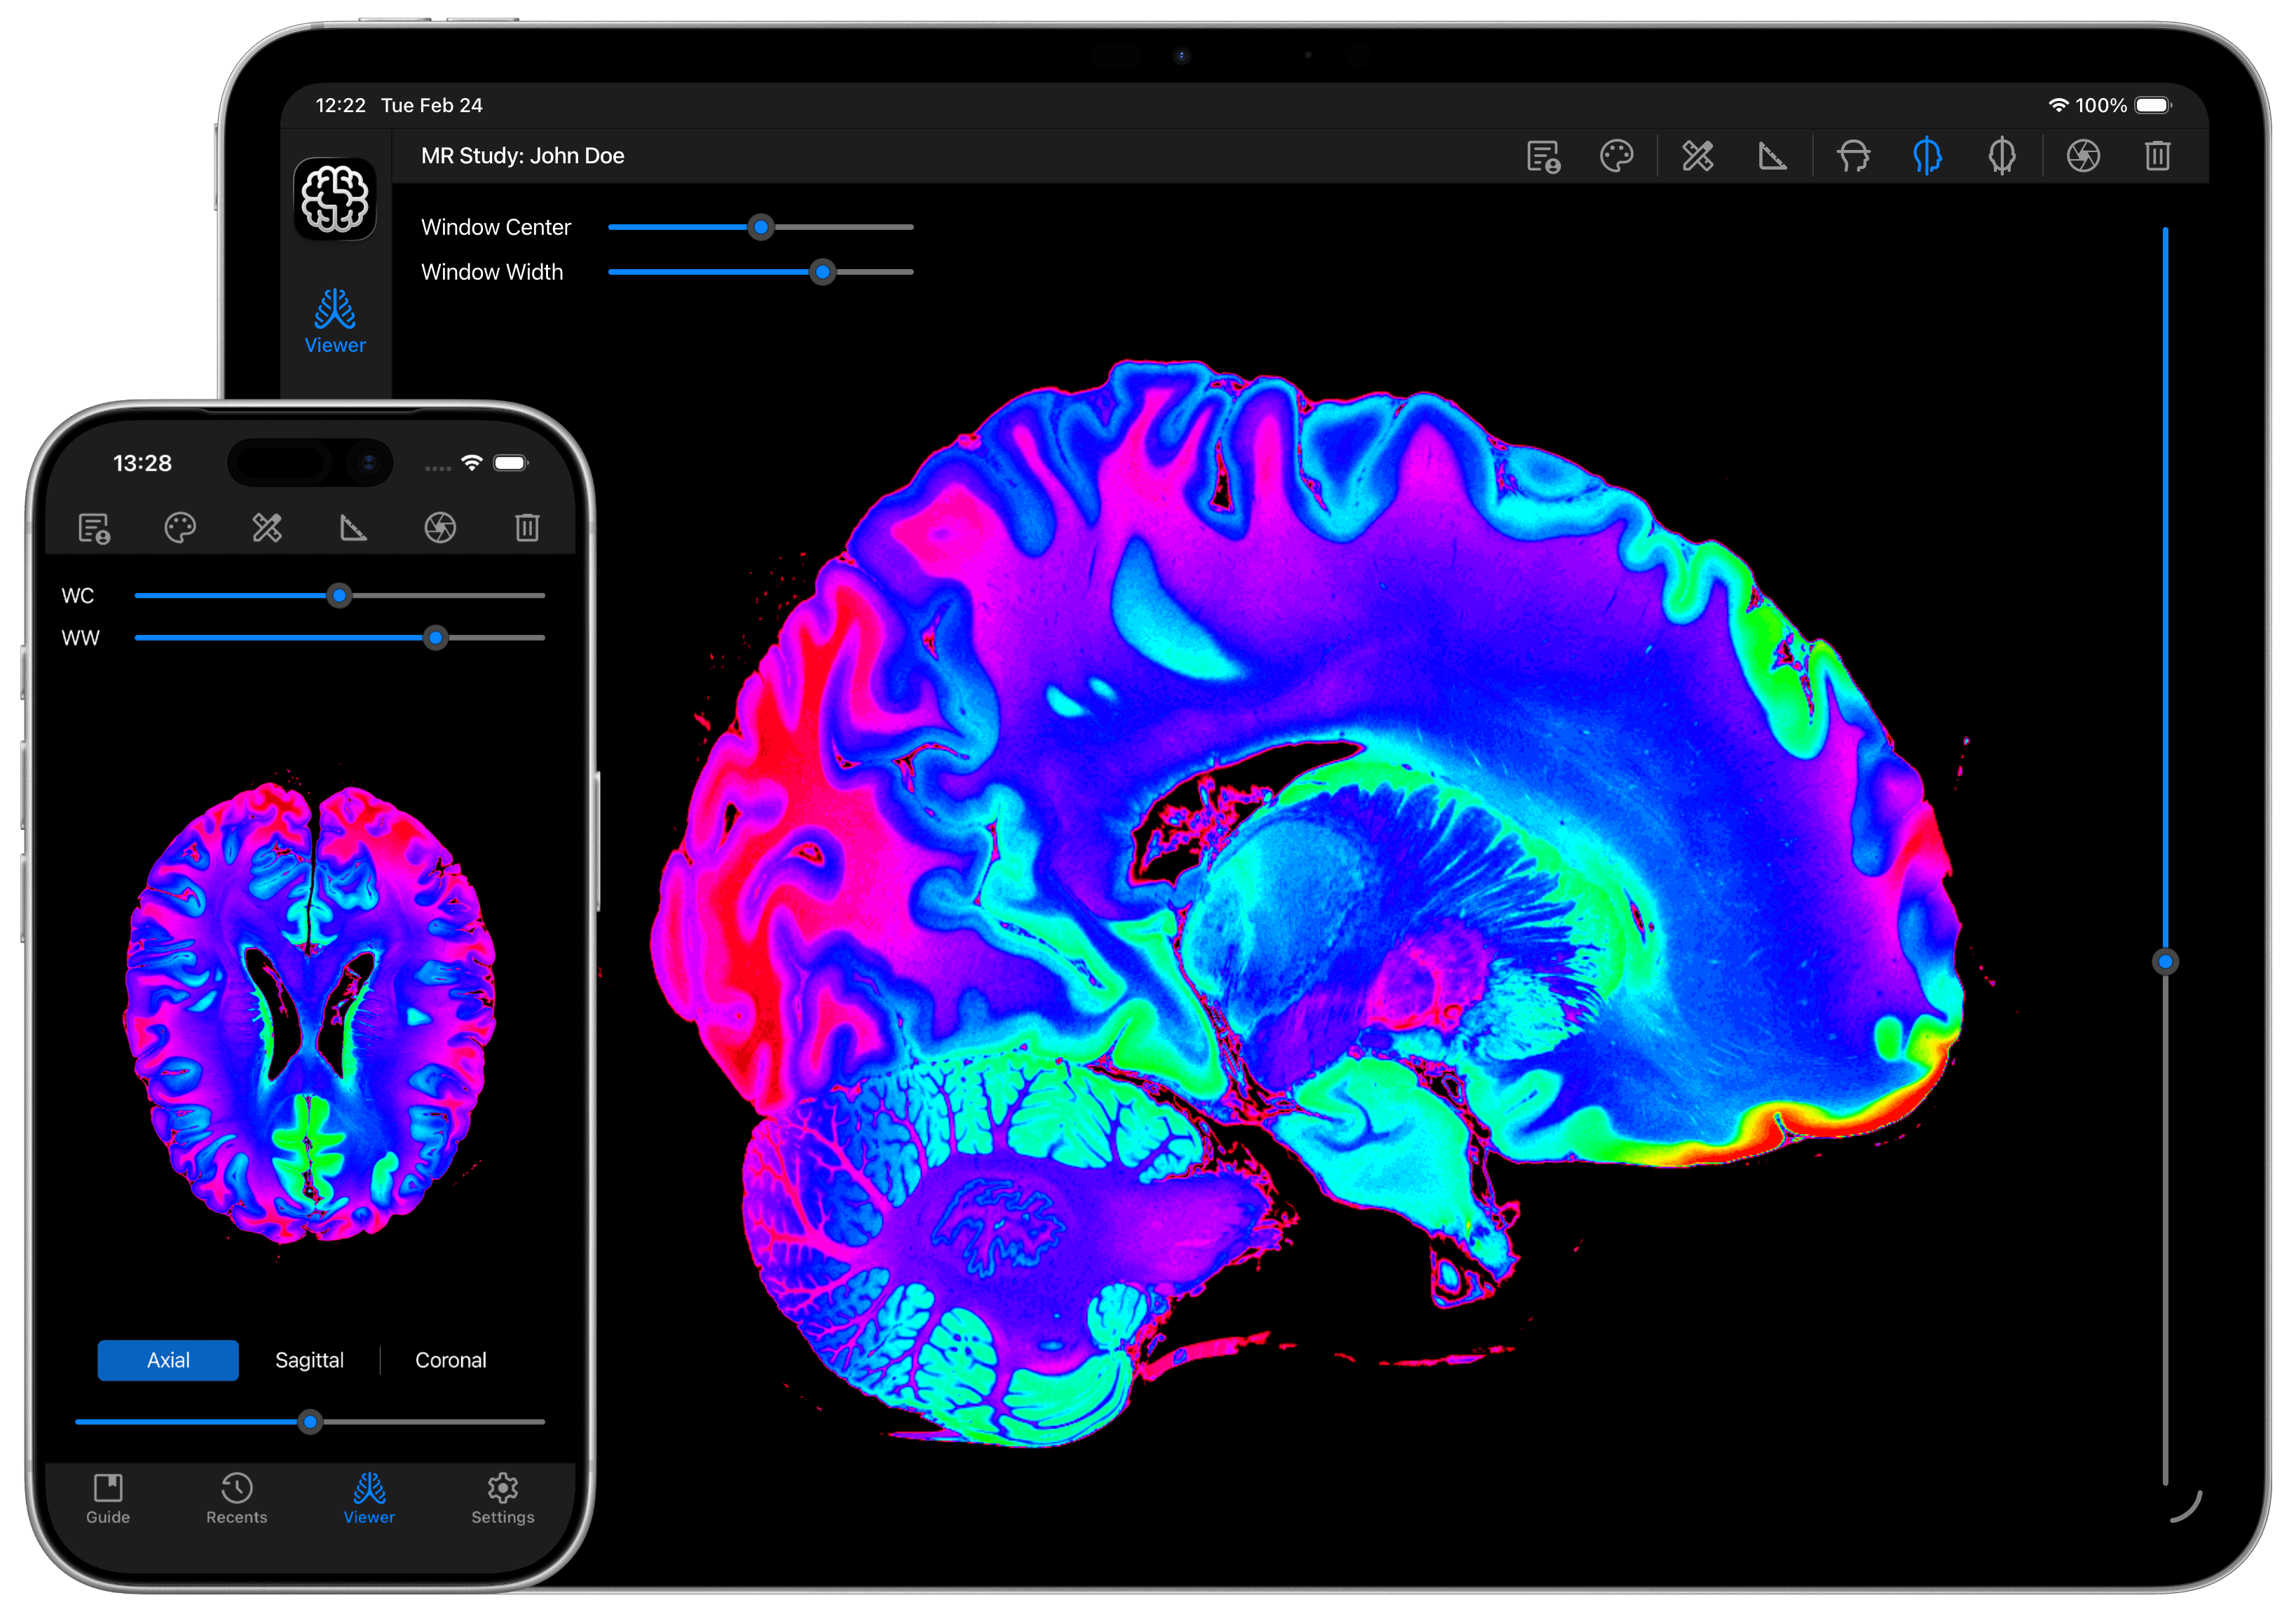Open the palette icon on the iPhone toolbar
Viewport: 2296px width, 1612px height.
pos(181,527)
